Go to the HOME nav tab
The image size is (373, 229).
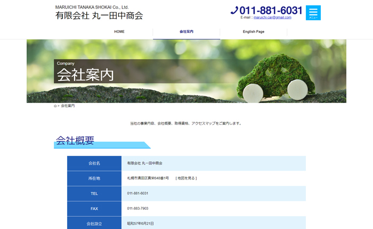(x=119, y=32)
